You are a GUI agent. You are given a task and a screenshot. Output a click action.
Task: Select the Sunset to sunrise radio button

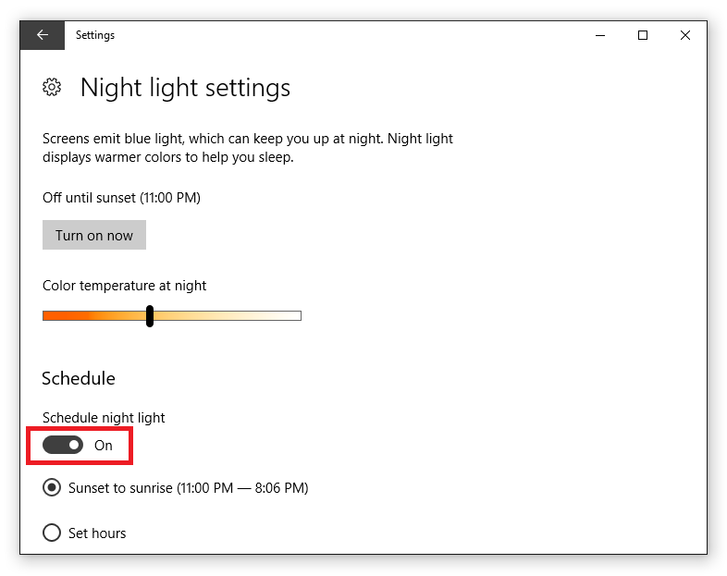(x=52, y=487)
